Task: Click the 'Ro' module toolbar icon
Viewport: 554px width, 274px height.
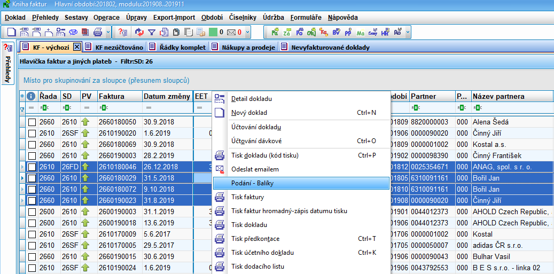Action: (x=397, y=32)
